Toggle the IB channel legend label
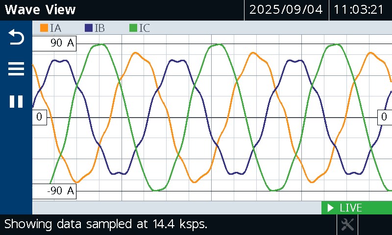 (99, 28)
